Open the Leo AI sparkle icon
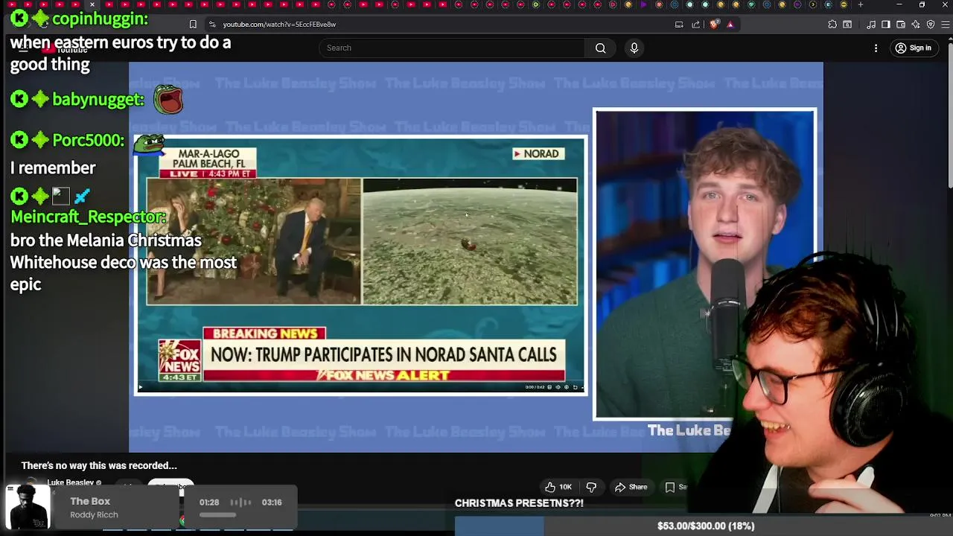Screen dimensions: 953x536 point(915,25)
